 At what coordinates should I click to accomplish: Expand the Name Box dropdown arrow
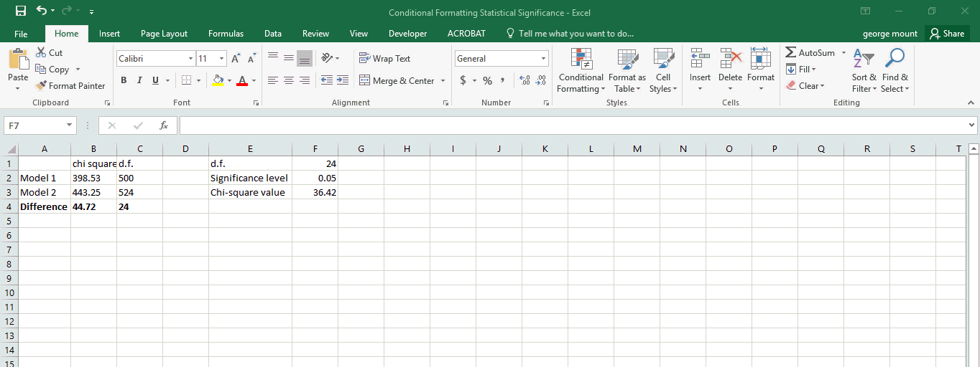(x=69, y=125)
